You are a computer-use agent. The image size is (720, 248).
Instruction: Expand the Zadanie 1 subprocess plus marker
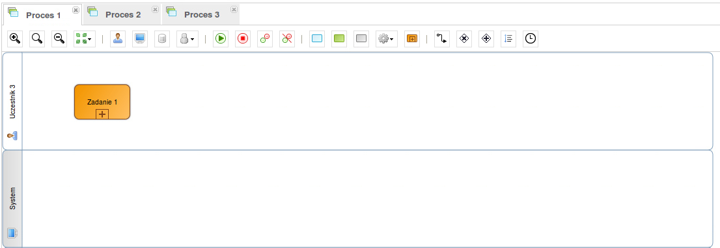[102, 114]
